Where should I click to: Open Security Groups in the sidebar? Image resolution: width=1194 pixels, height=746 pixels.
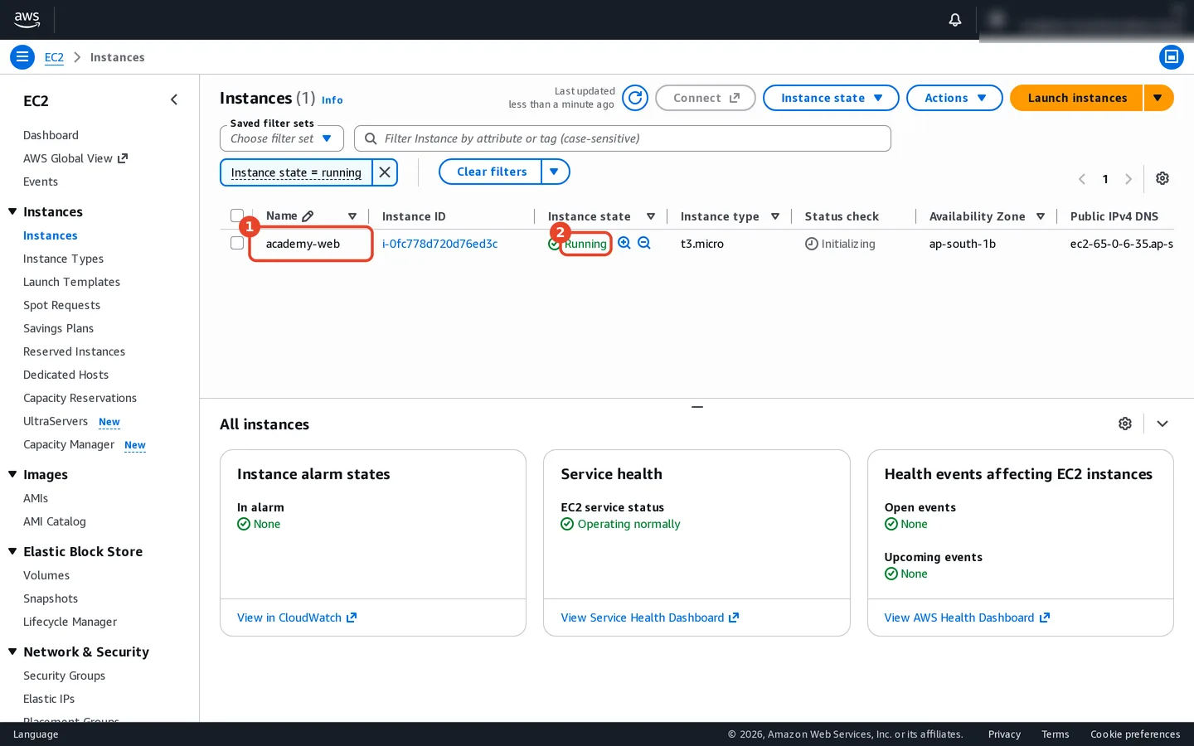point(64,676)
